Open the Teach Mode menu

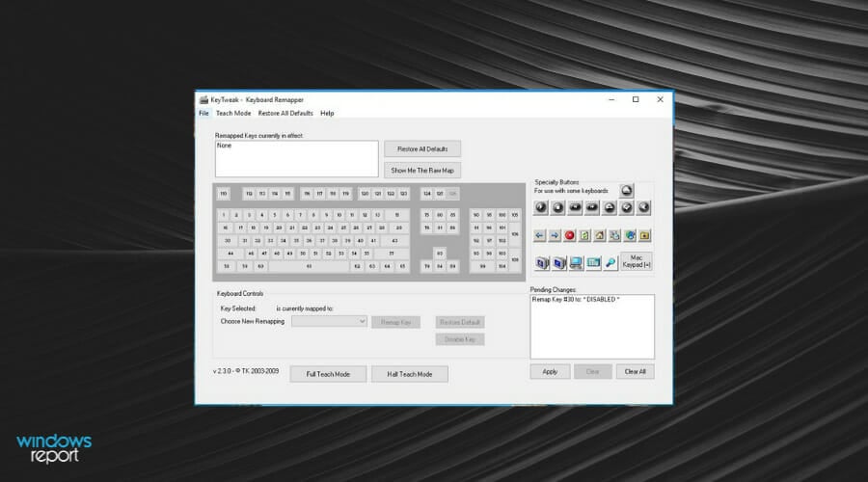[x=233, y=113]
